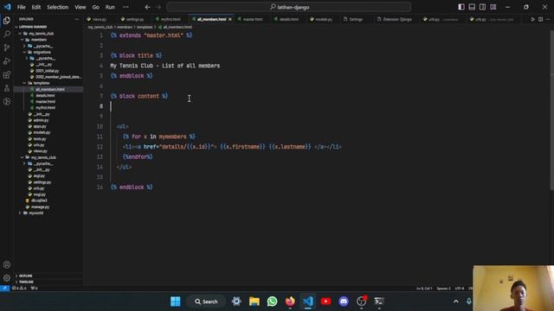Image resolution: width=554 pixels, height=311 pixels.
Task: Open the Extensions view
Action: 7,74
